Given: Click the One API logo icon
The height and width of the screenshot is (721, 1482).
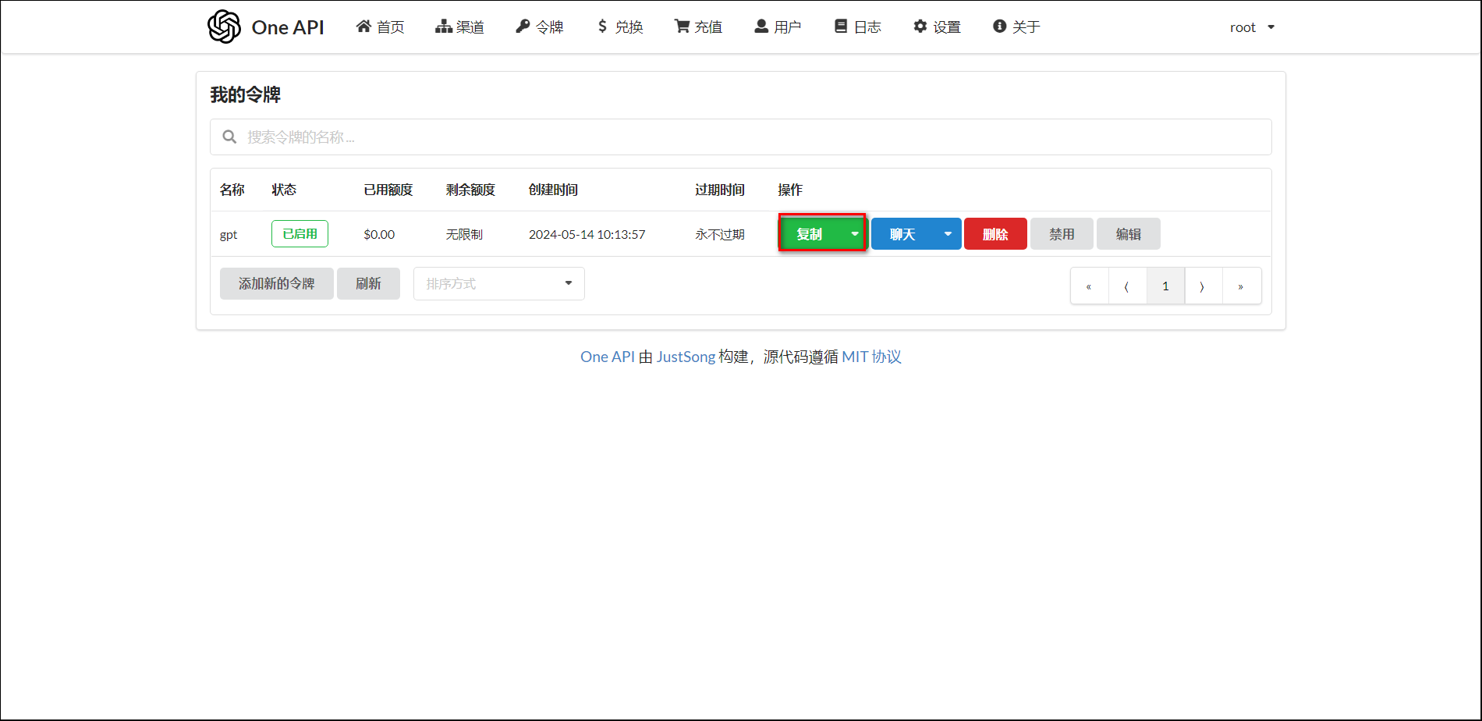Looking at the screenshot, I should [x=224, y=27].
